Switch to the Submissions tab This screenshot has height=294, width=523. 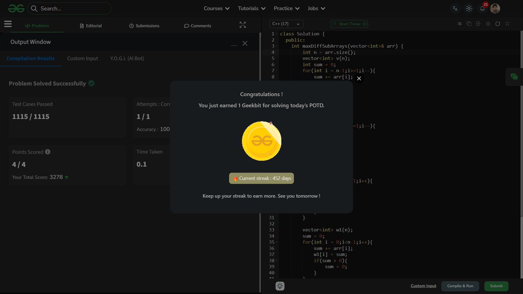pos(144,26)
